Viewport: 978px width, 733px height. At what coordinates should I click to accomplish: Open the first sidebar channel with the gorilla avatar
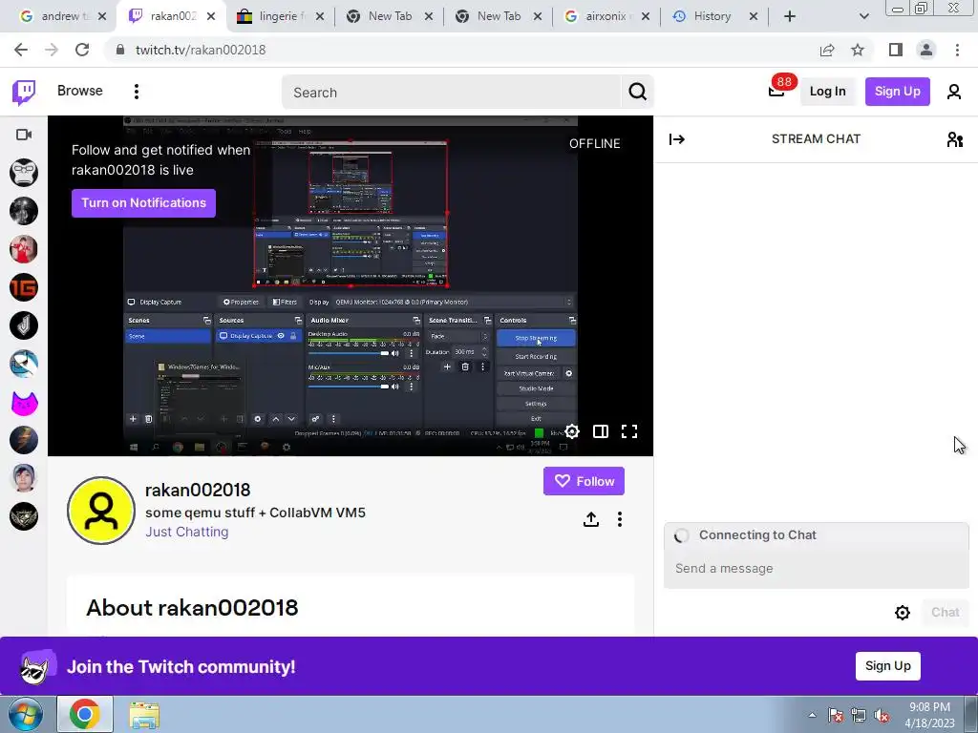pyautogui.click(x=24, y=173)
